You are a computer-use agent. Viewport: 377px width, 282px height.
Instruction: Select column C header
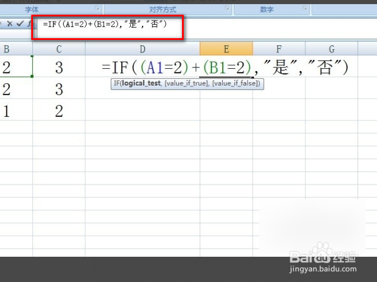pos(59,49)
